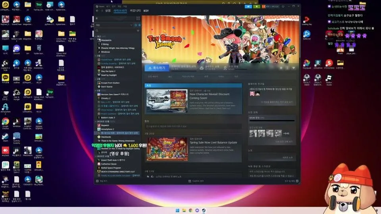Toggle the sort by recent clock icon
This screenshot has width=381, height=214.
pyautogui.click(x=136, y=25)
